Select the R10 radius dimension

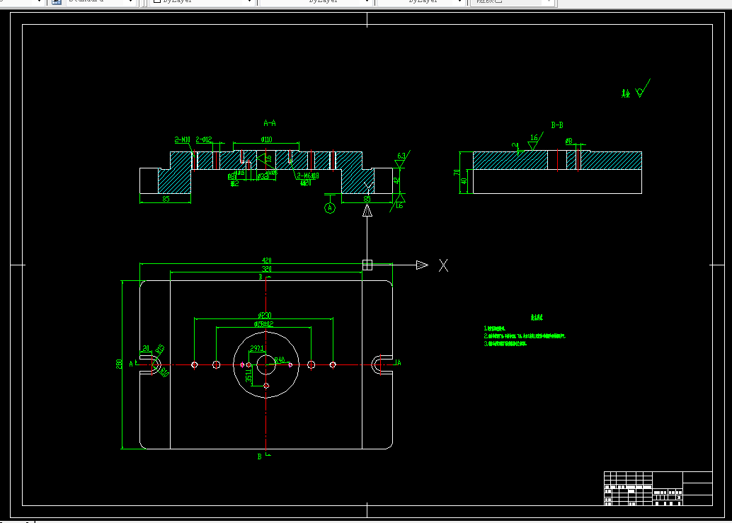[164, 372]
